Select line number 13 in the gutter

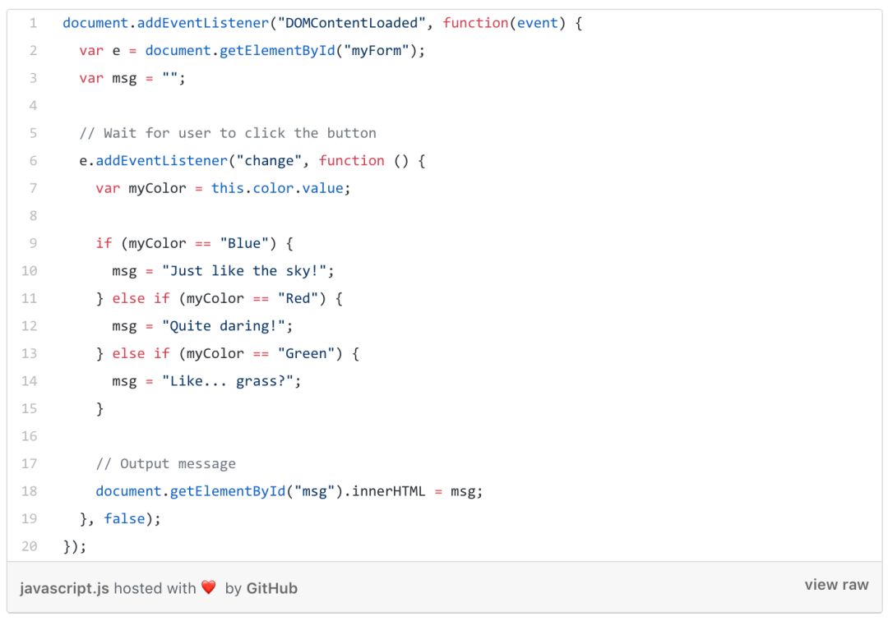pos(29,353)
